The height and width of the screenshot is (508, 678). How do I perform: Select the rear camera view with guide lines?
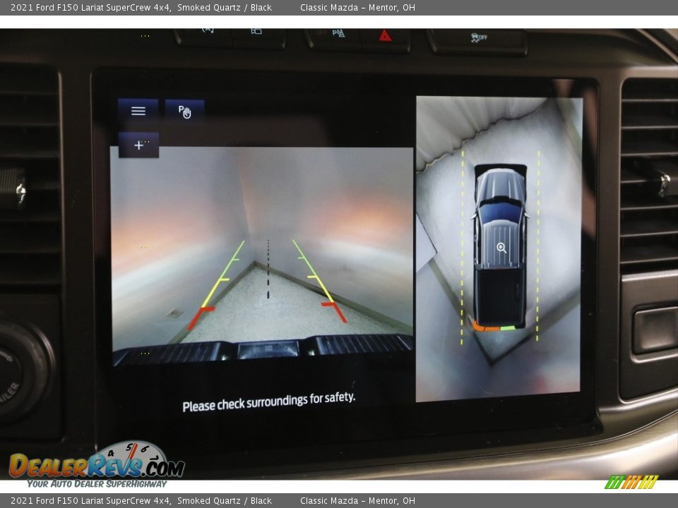(263, 256)
